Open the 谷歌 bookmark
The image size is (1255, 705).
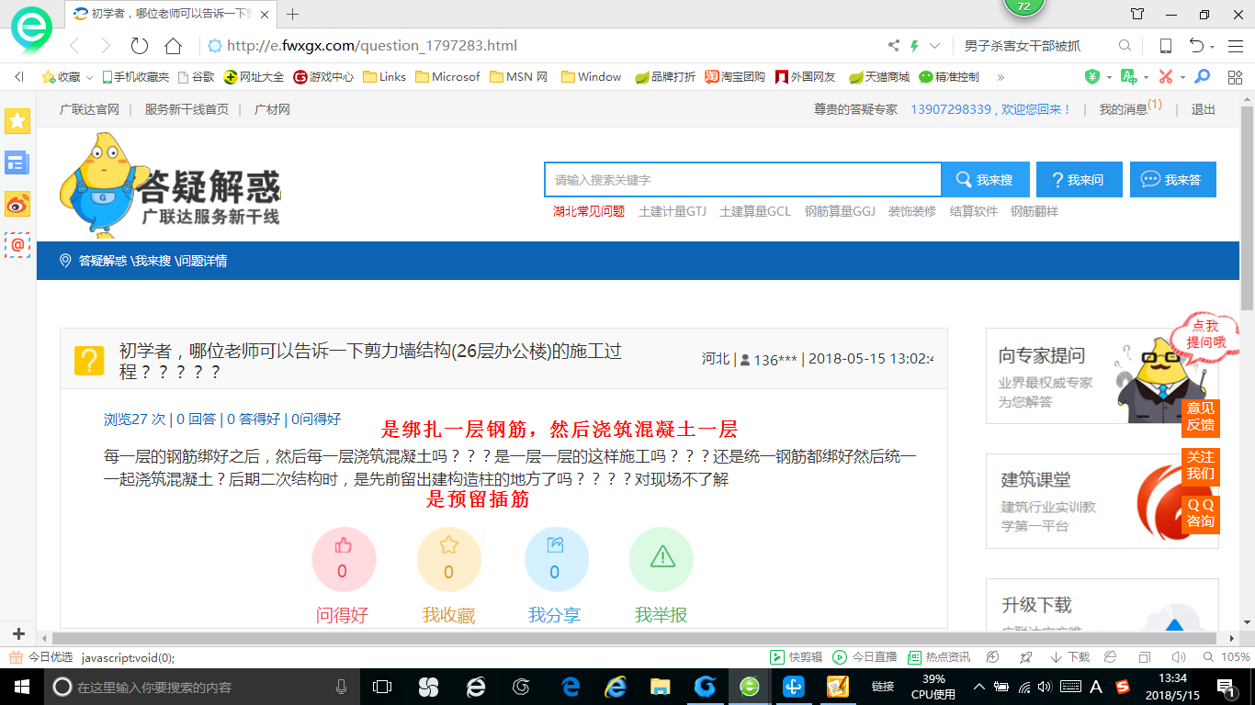tap(196, 77)
